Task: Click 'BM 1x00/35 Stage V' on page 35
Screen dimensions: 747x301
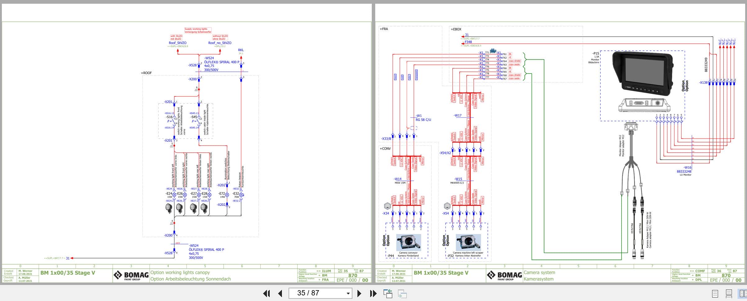Action: pos(68,273)
